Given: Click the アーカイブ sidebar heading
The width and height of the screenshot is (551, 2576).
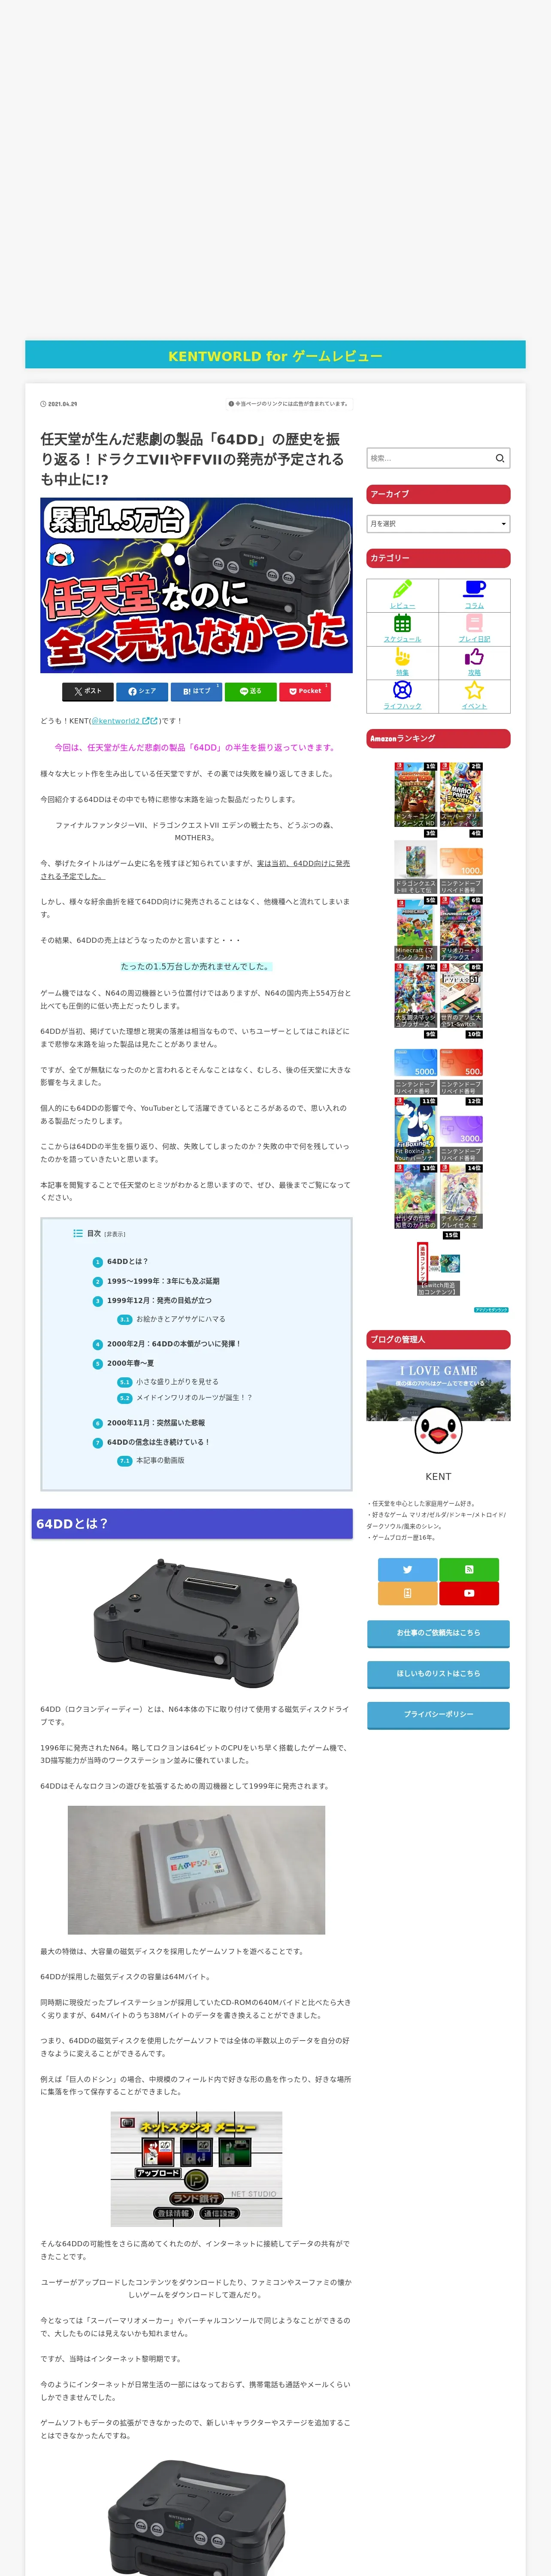Looking at the screenshot, I should click(438, 494).
